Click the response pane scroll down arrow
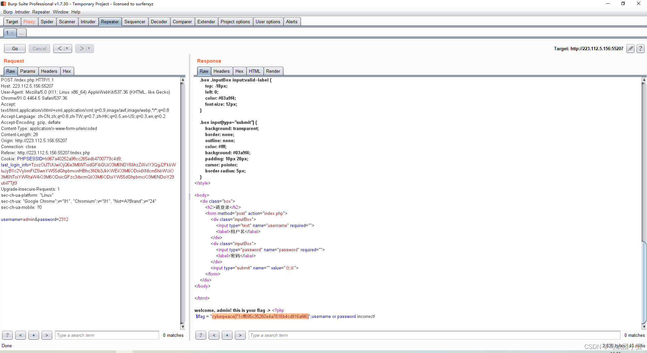This screenshot has width=647, height=353. (644, 327)
